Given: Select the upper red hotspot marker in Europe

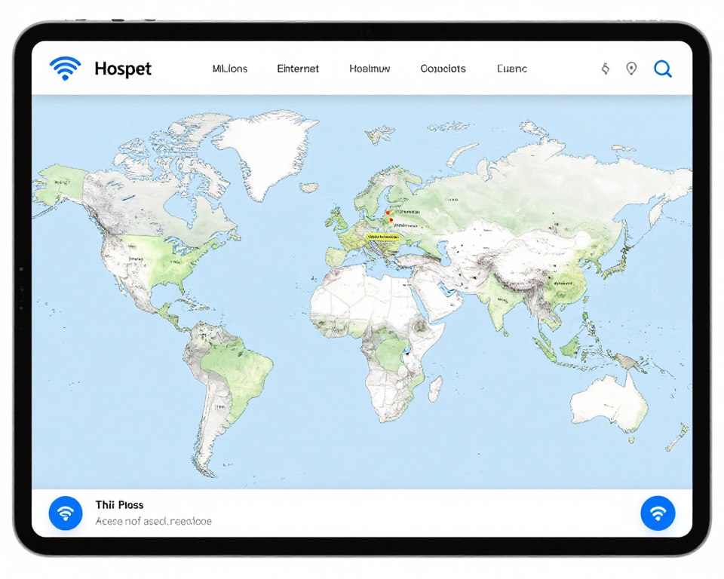Looking at the screenshot, I should 387,213.
